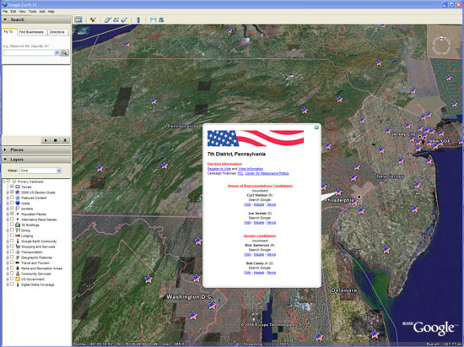Close the 7th District info balloon
Viewport: 464px width, 347px height.
tap(316, 127)
